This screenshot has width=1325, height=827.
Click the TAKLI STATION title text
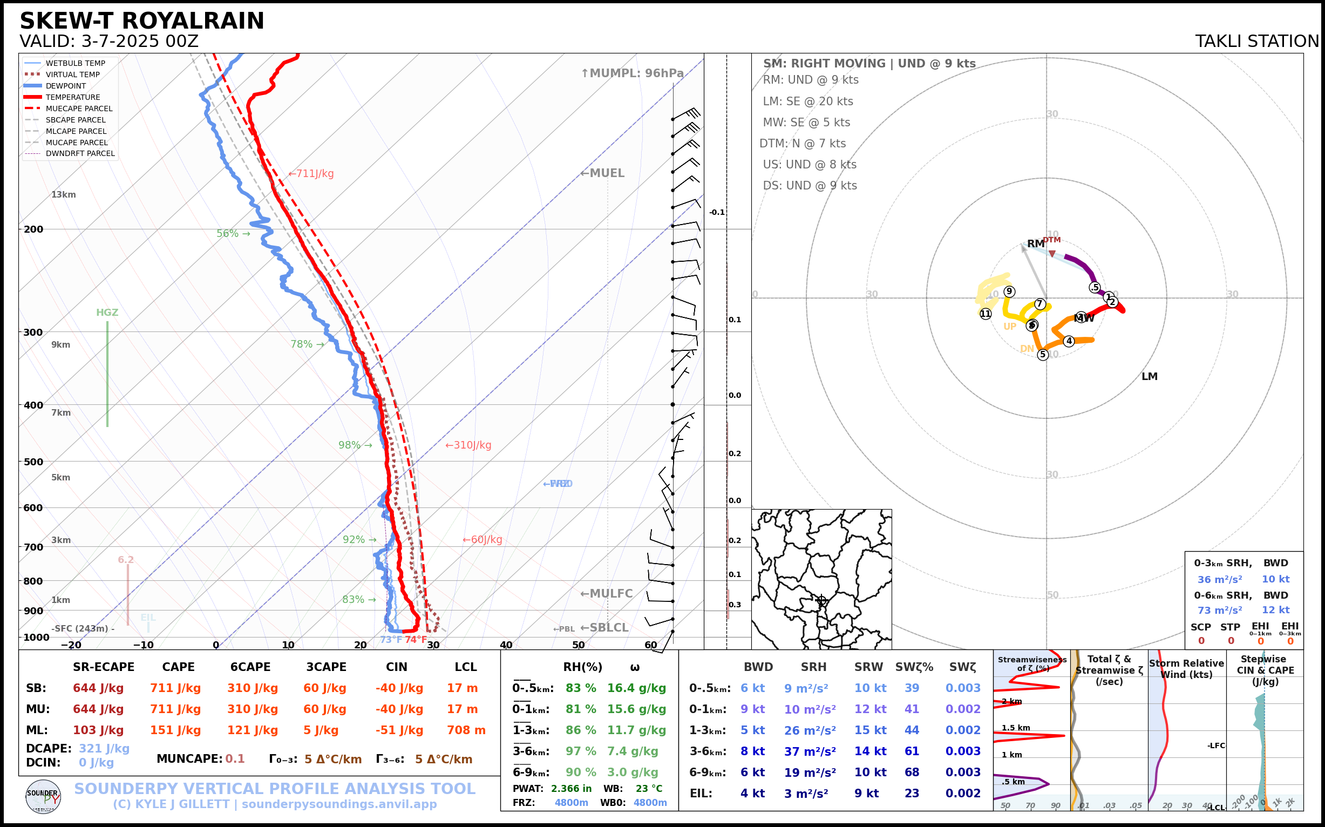[1256, 41]
